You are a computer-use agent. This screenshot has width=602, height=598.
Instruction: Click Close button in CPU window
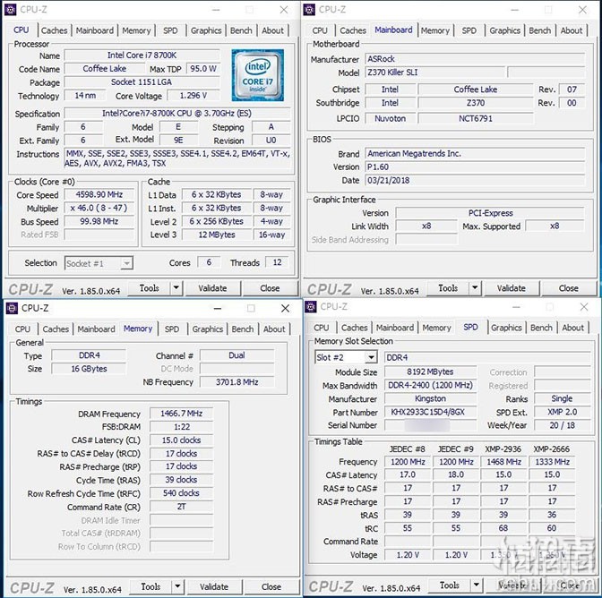(270, 288)
